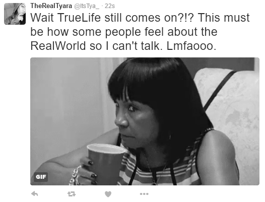265x202 pixels.
Task: Retweet TheRealTyara's tweet
Action: point(72,194)
